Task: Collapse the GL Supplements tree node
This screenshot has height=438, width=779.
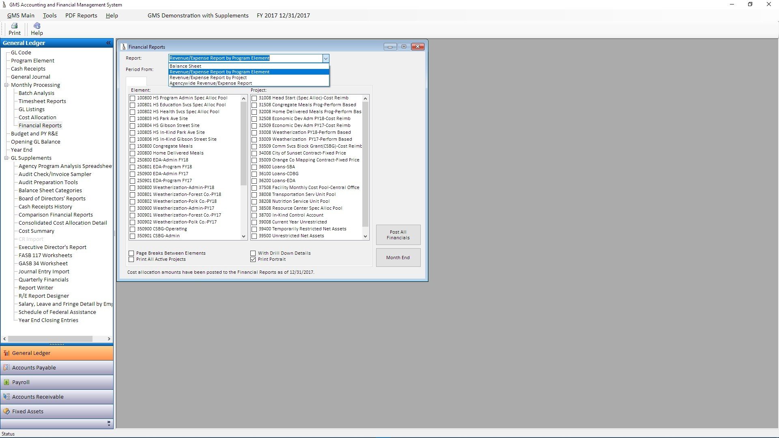Action: pos(6,158)
